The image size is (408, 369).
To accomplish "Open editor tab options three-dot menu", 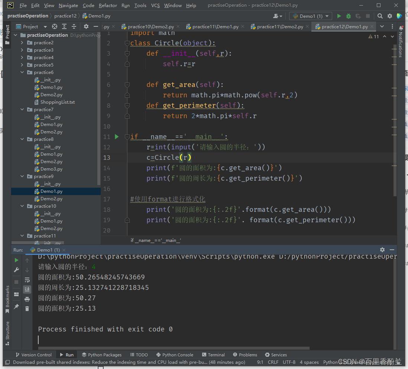I will [392, 26].
